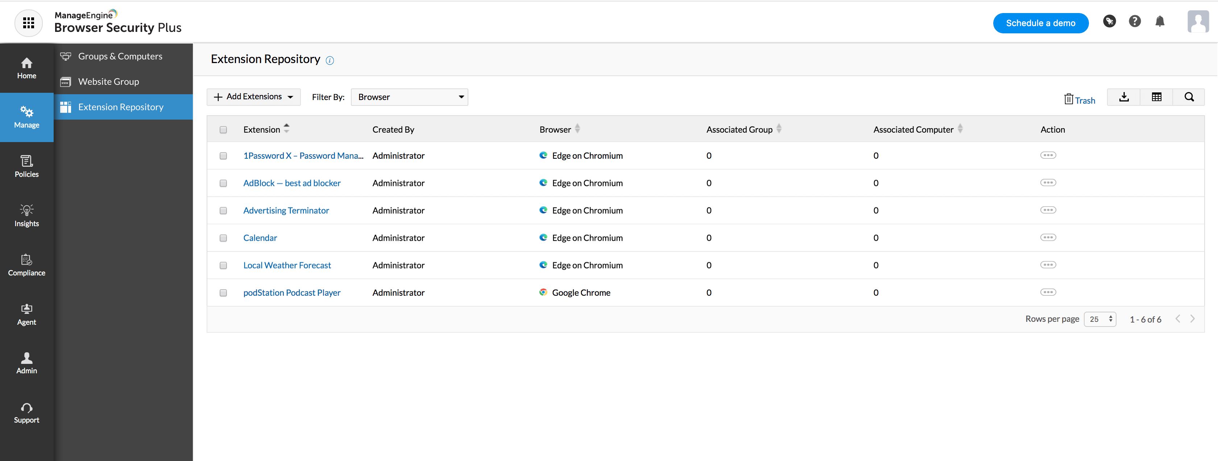Screen dimensions: 1218x461
Task: Open action menu for Calendar row
Action: [1048, 238]
